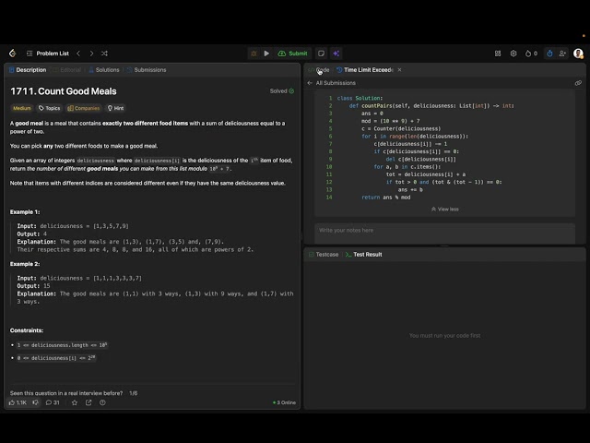Viewport: 590px width, 443px height.
Task: Expand the Hint tag
Action: 116,108
